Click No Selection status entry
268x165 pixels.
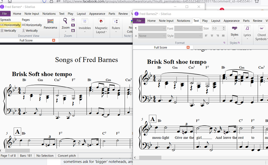coord(45,156)
